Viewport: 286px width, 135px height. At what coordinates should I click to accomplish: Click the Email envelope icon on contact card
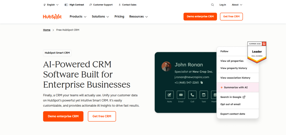tap(181, 95)
